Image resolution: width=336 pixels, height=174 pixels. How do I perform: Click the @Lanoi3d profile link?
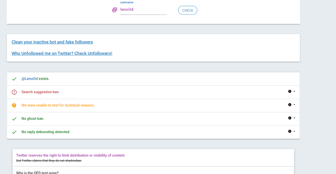click(x=30, y=79)
